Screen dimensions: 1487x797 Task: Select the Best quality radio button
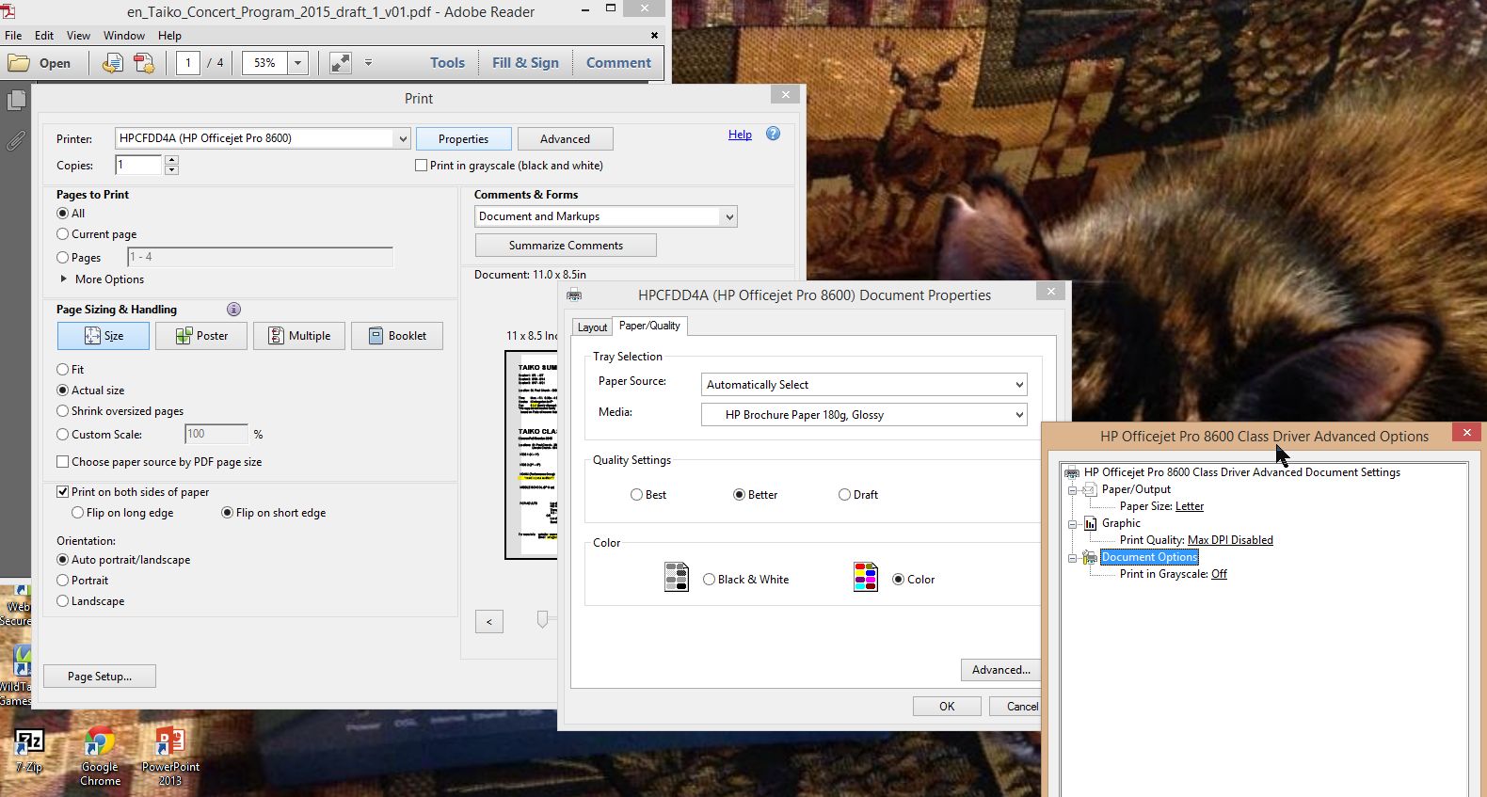[x=637, y=495]
